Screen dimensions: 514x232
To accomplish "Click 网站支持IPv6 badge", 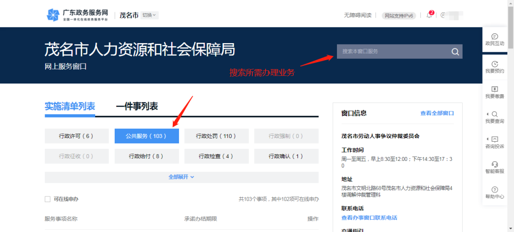I will pyautogui.click(x=399, y=15).
